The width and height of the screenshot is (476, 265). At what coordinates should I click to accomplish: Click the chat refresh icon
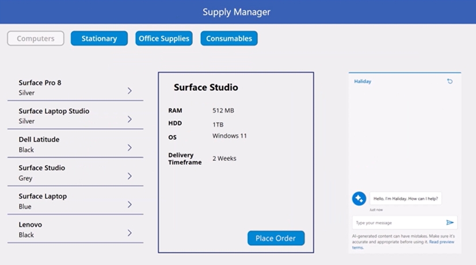(x=450, y=82)
